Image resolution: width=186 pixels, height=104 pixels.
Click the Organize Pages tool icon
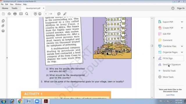click(x=160, y=52)
